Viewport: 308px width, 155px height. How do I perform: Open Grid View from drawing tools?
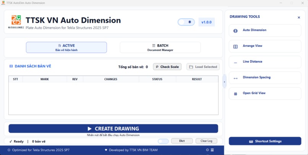pos(265,94)
